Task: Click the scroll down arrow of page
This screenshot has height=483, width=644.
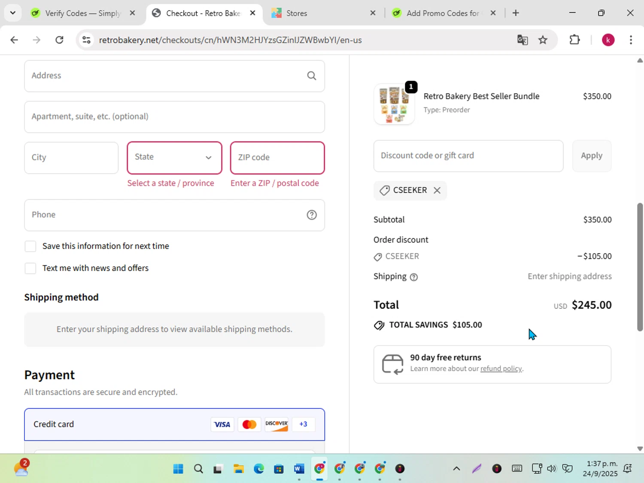Action: 640,448
